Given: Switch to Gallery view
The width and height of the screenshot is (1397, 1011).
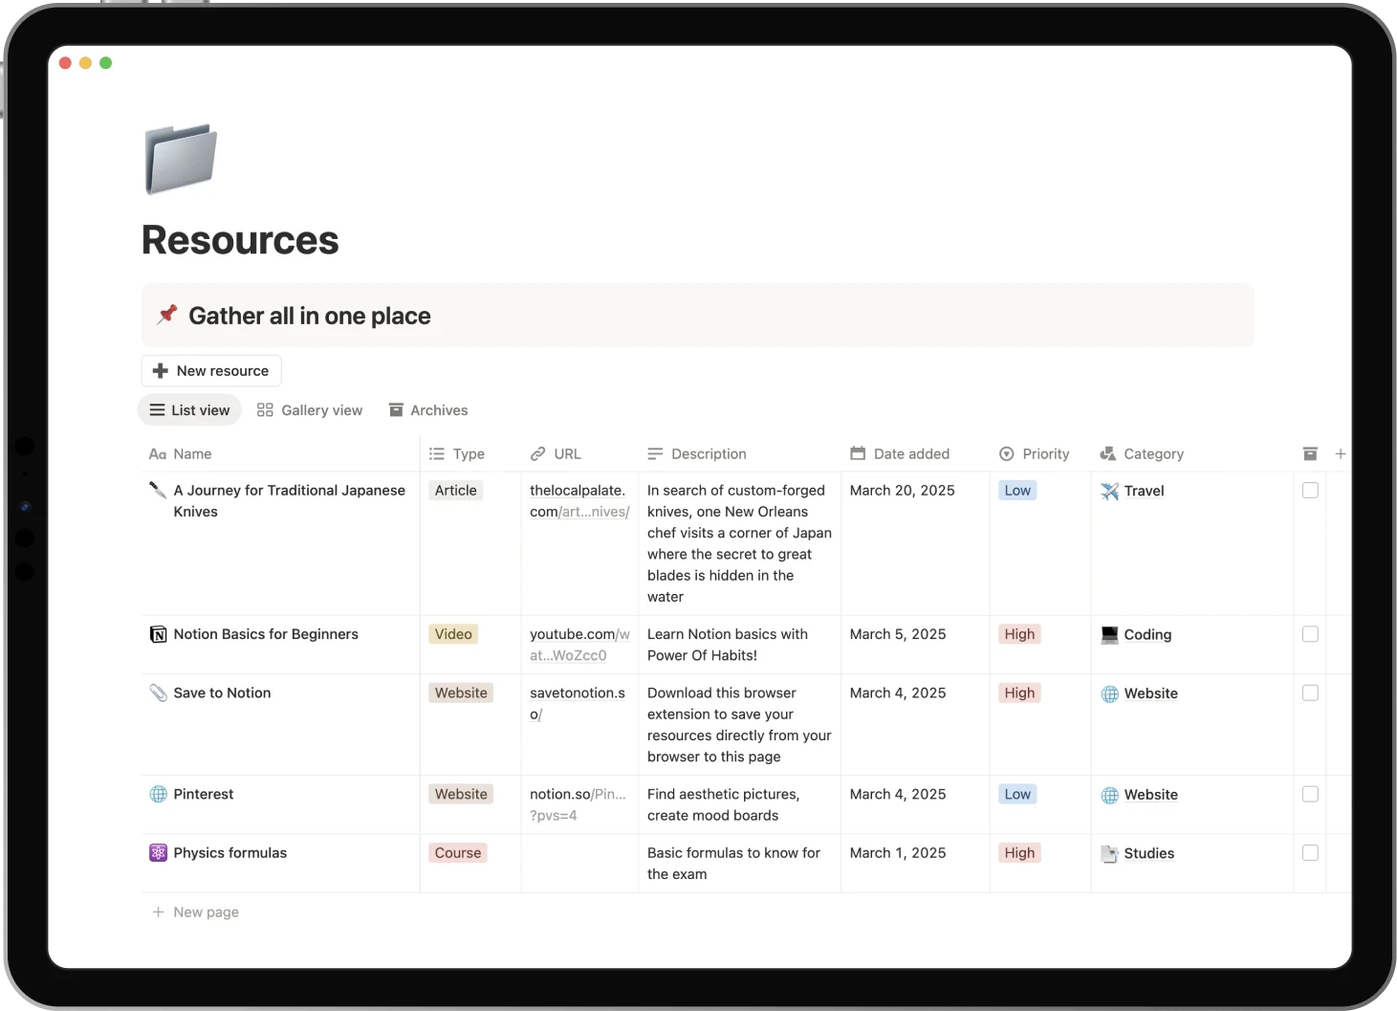Looking at the screenshot, I should coord(310,409).
